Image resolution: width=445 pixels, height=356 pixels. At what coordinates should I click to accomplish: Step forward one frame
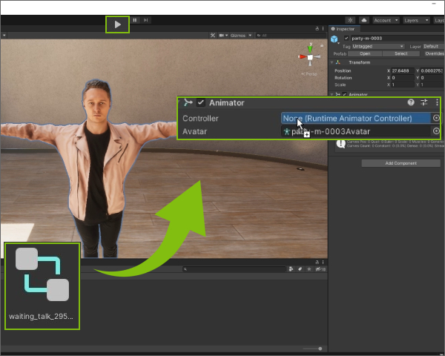coord(146,20)
